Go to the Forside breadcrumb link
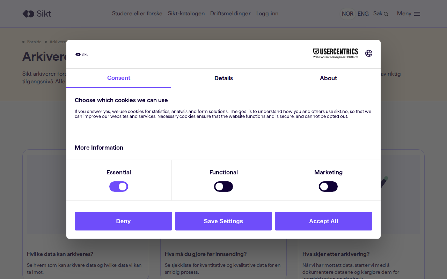The width and height of the screenshot is (447, 279). [x=34, y=42]
